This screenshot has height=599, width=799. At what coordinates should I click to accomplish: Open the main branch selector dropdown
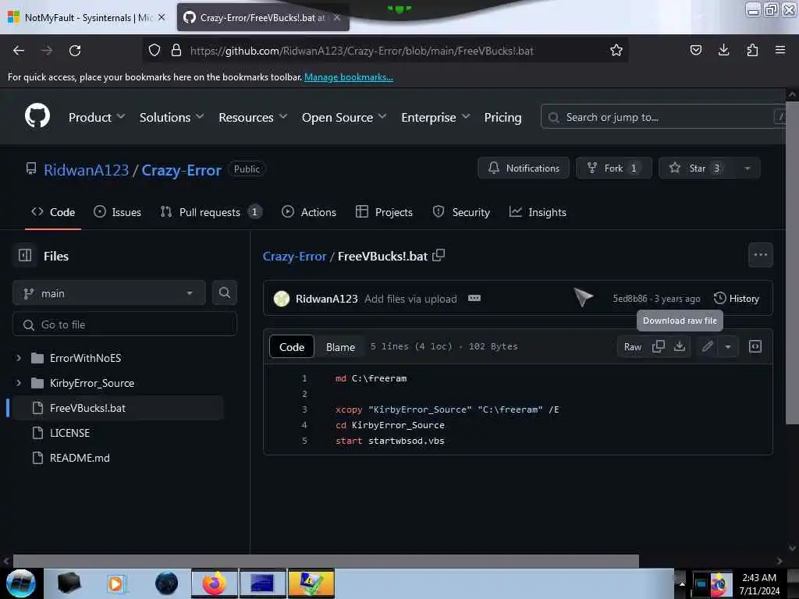coord(109,293)
